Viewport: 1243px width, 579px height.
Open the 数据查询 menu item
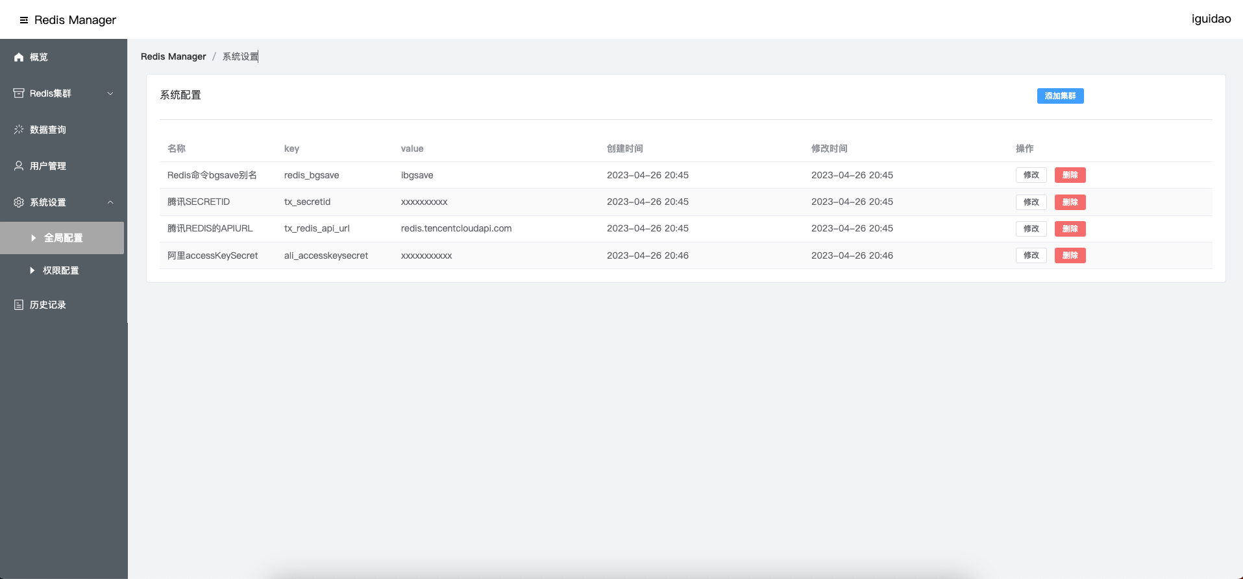click(64, 130)
